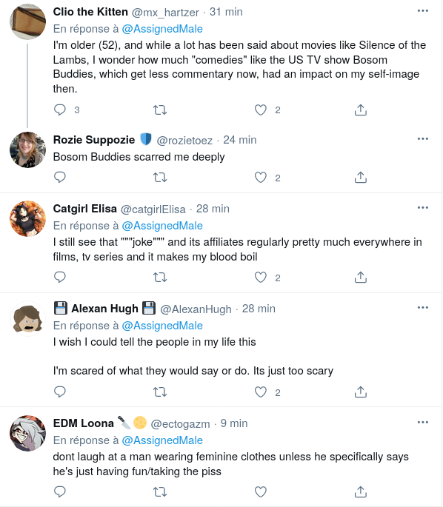Open more options for EDM Loona's tweet
The width and height of the screenshot is (443, 507).
pyautogui.click(x=422, y=423)
